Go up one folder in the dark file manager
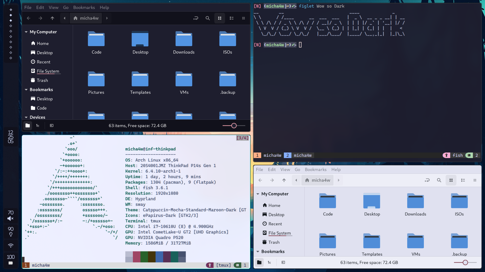 (x=52, y=18)
